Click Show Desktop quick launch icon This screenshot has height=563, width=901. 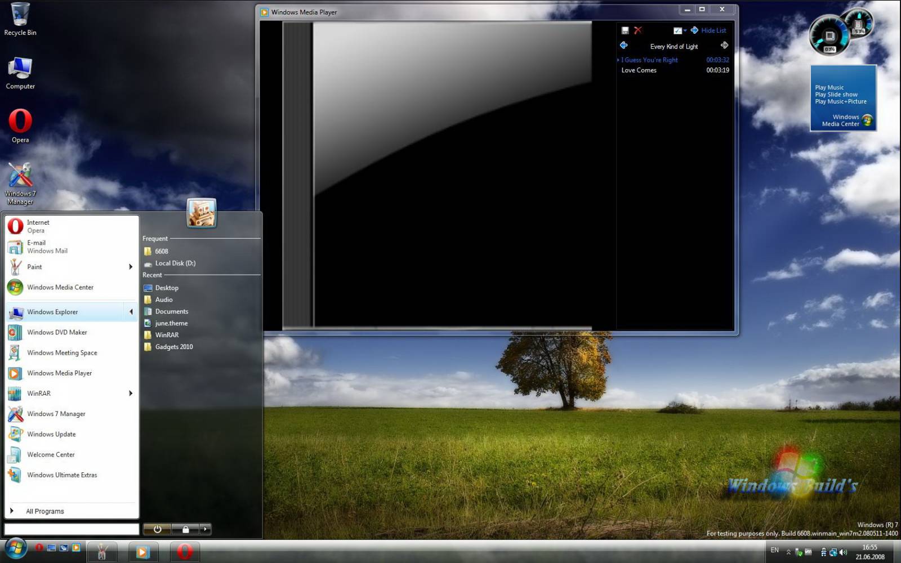52,547
